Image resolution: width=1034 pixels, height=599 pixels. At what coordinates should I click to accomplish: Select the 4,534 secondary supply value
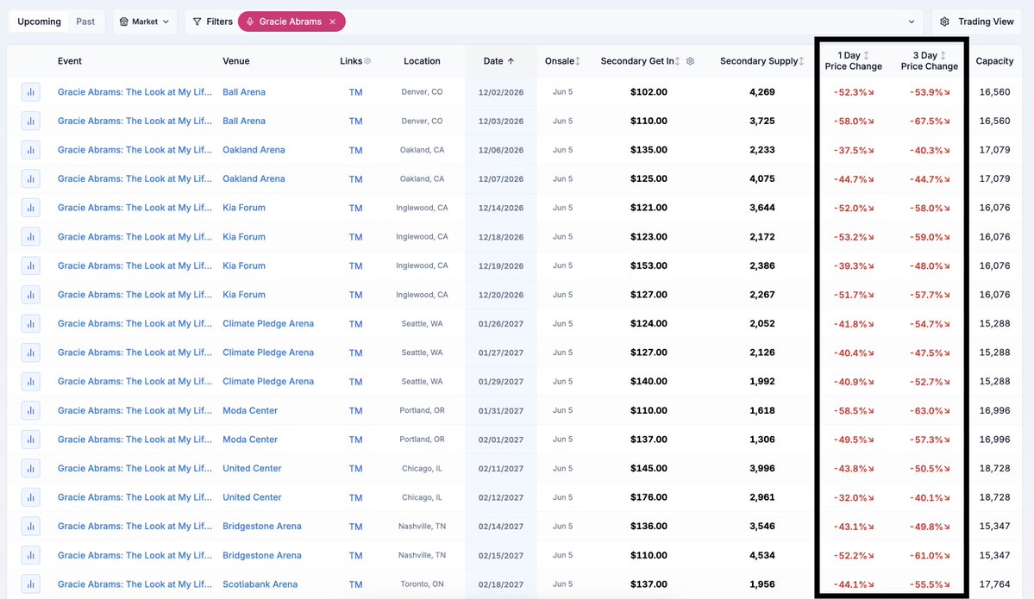762,556
